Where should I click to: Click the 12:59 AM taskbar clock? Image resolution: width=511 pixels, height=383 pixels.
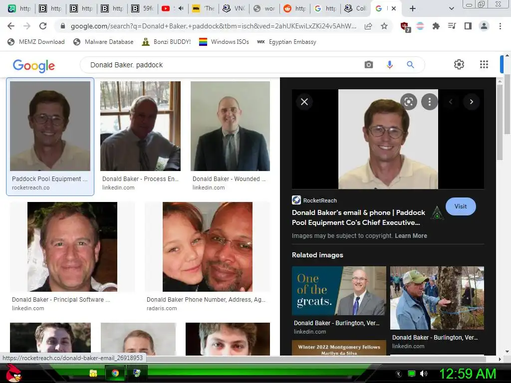point(468,374)
